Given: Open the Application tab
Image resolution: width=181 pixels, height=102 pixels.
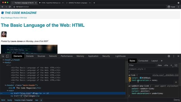Looking at the screenshot, I should 93,56.
